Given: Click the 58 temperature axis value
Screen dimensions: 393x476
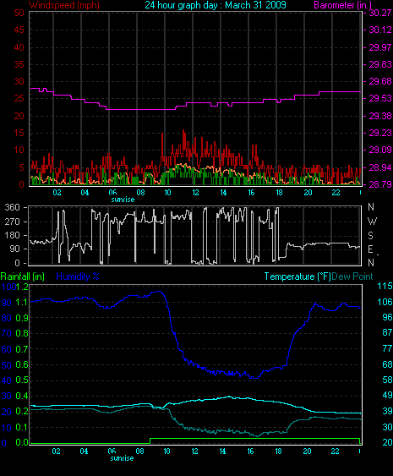Looking at the screenshot, I should tap(387, 380).
